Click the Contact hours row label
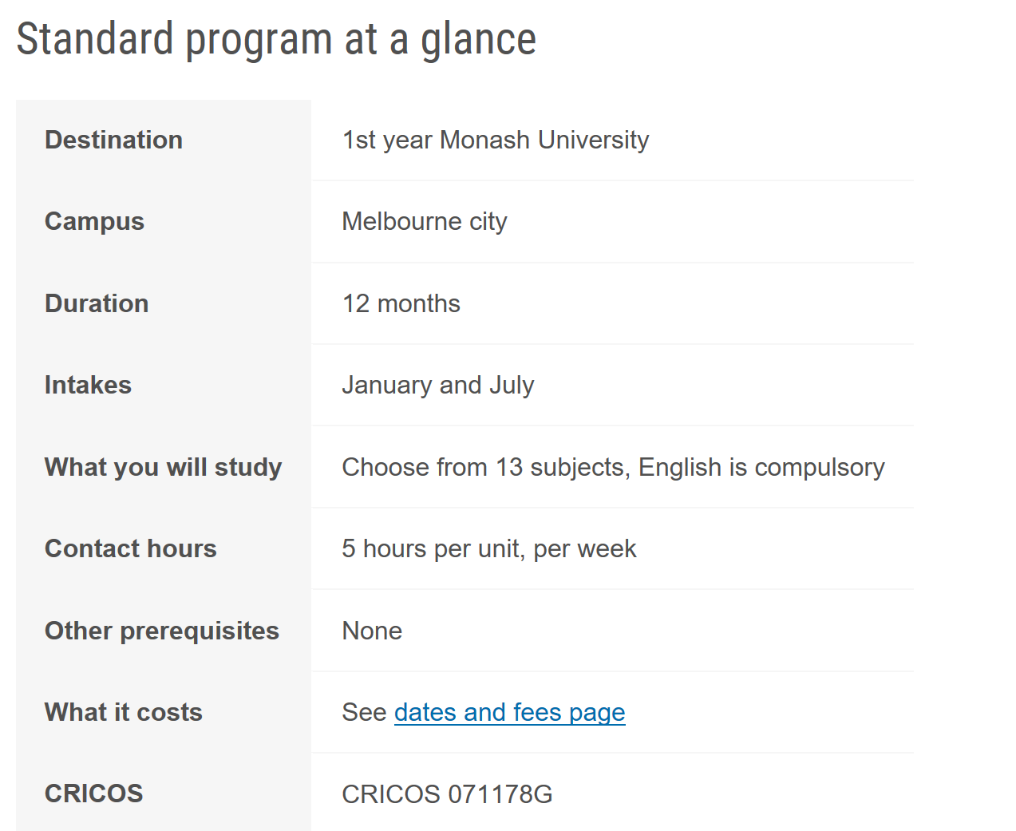1016x831 pixels. pyautogui.click(x=131, y=548)
